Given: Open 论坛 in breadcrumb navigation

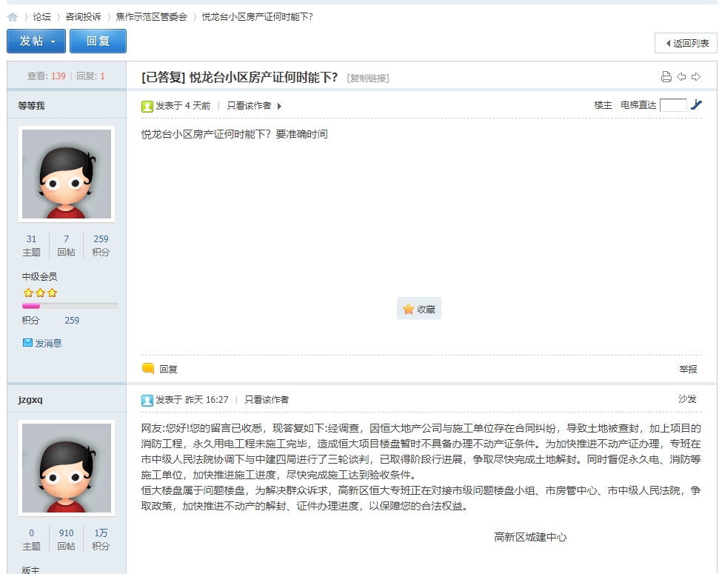Looking at the screenshot, I should (x=41, y=16).
